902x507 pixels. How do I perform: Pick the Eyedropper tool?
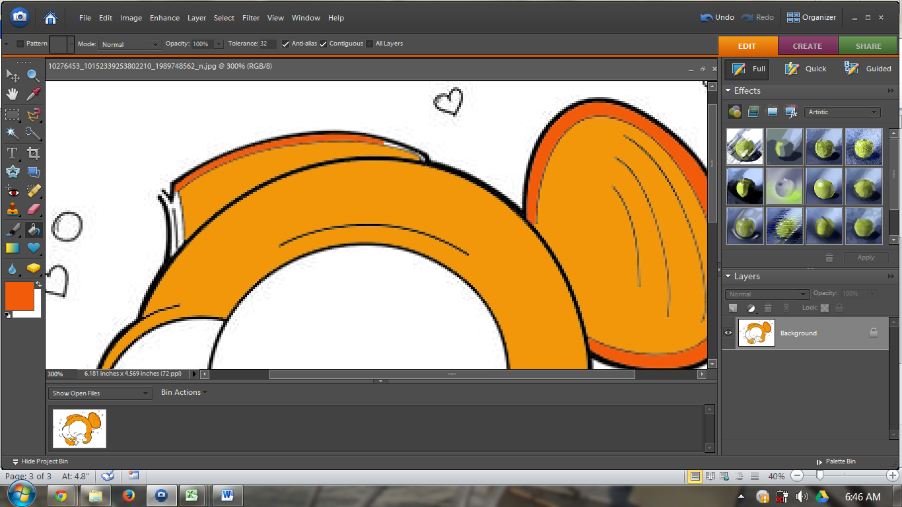(x=33, y=94)
